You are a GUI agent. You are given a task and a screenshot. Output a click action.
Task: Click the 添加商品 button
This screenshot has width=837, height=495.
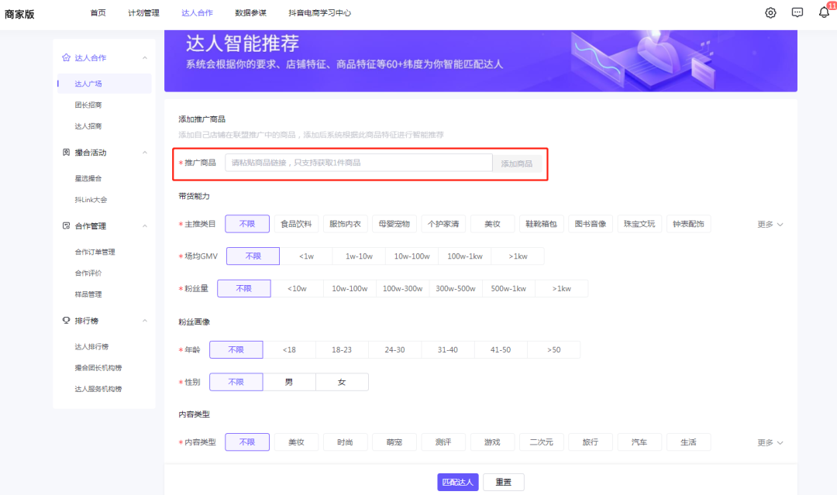point(517,163)
